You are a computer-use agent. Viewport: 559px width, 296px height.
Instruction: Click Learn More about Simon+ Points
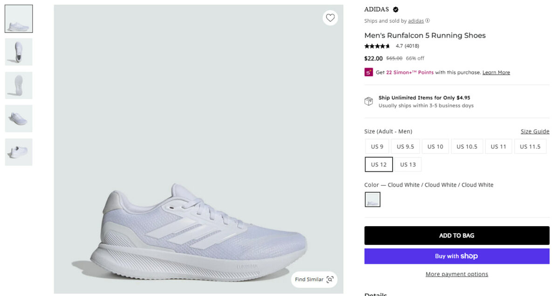(496, 73)
